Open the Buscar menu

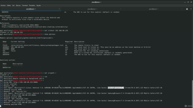[x=18, y=5]
